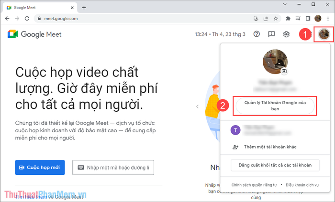Toggle the browser side panel icon
The height and width of the screenshot is (202, 335).
point(308,19)
